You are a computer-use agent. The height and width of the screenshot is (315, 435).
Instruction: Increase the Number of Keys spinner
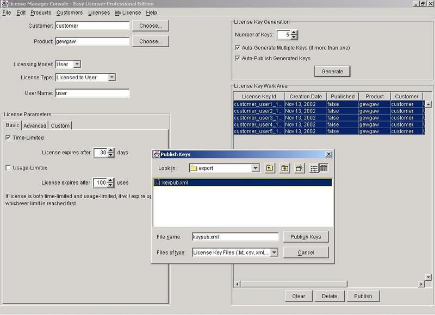point(294,33)
